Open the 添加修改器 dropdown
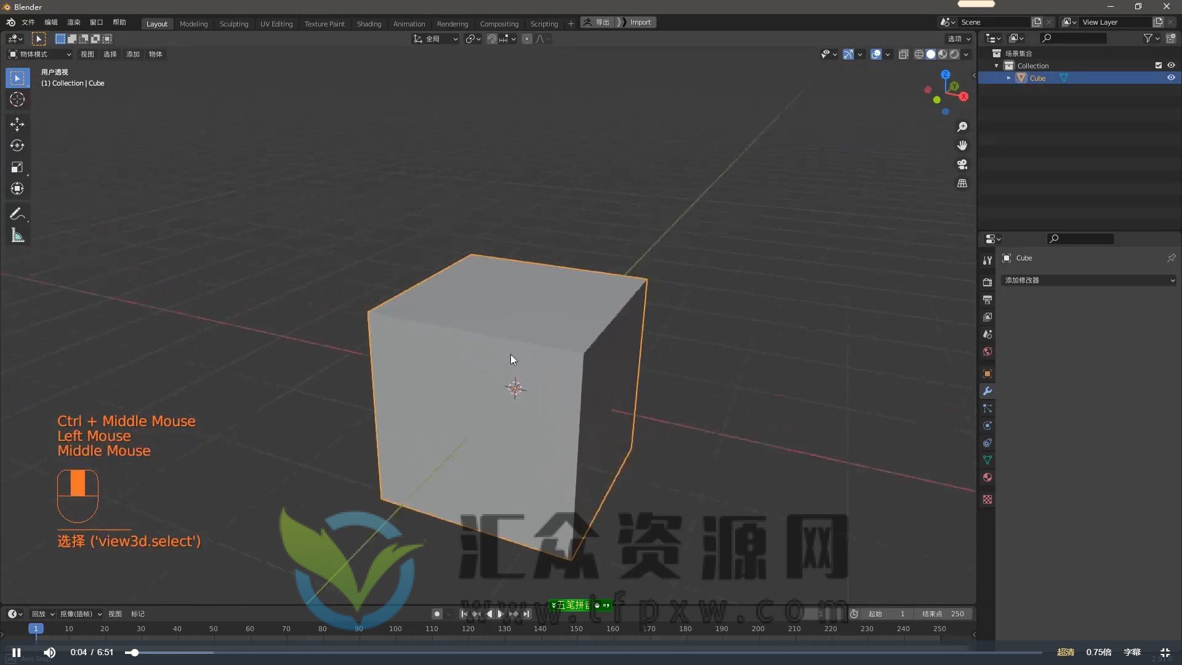The image size is (1182, 665). coord(1088,280)
